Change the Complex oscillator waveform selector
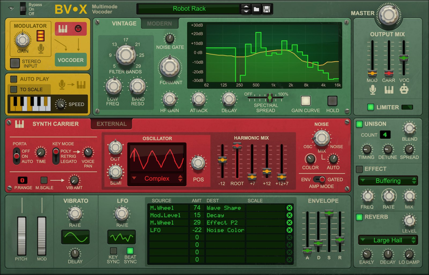429x275 pixels. click(x=157, y=179)
